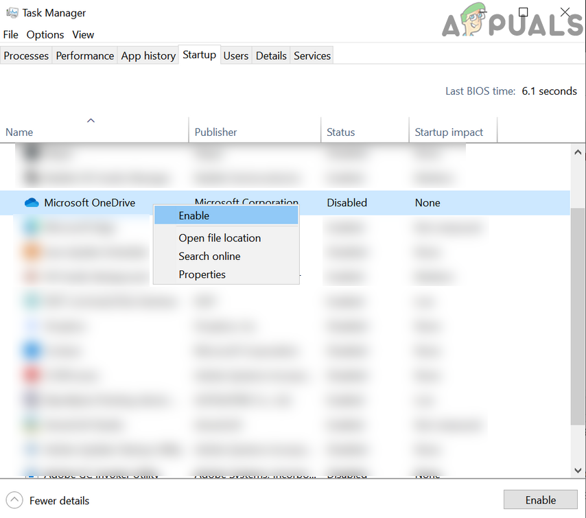Image resolution: width=586 pixels, height=518 pixels.
Task: Click the Disabled status of OneDrive
Action: 347,202
